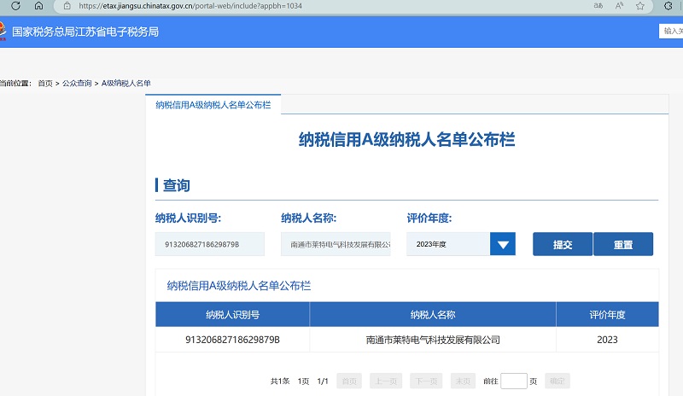This screenshot has height=396, width=683.
Task: Click the 查询 section heading
Action: point(177,185)
